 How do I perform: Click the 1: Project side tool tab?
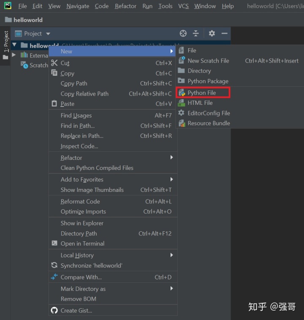click(5, 45)
